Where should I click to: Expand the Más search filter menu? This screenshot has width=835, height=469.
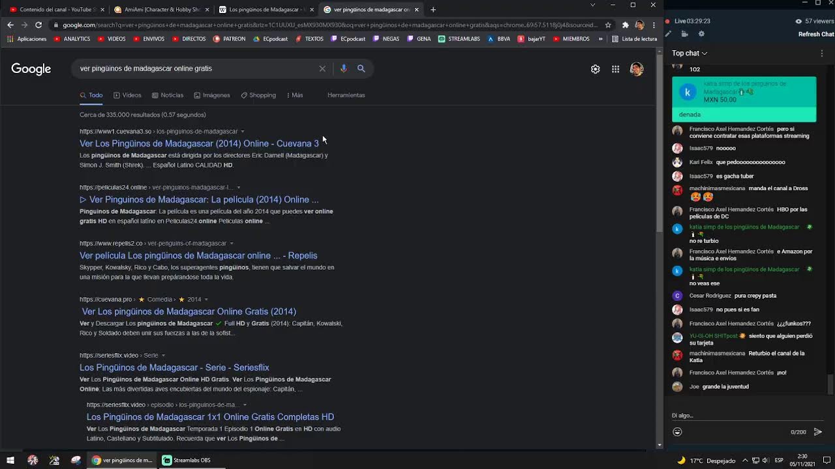click(295, 95)
